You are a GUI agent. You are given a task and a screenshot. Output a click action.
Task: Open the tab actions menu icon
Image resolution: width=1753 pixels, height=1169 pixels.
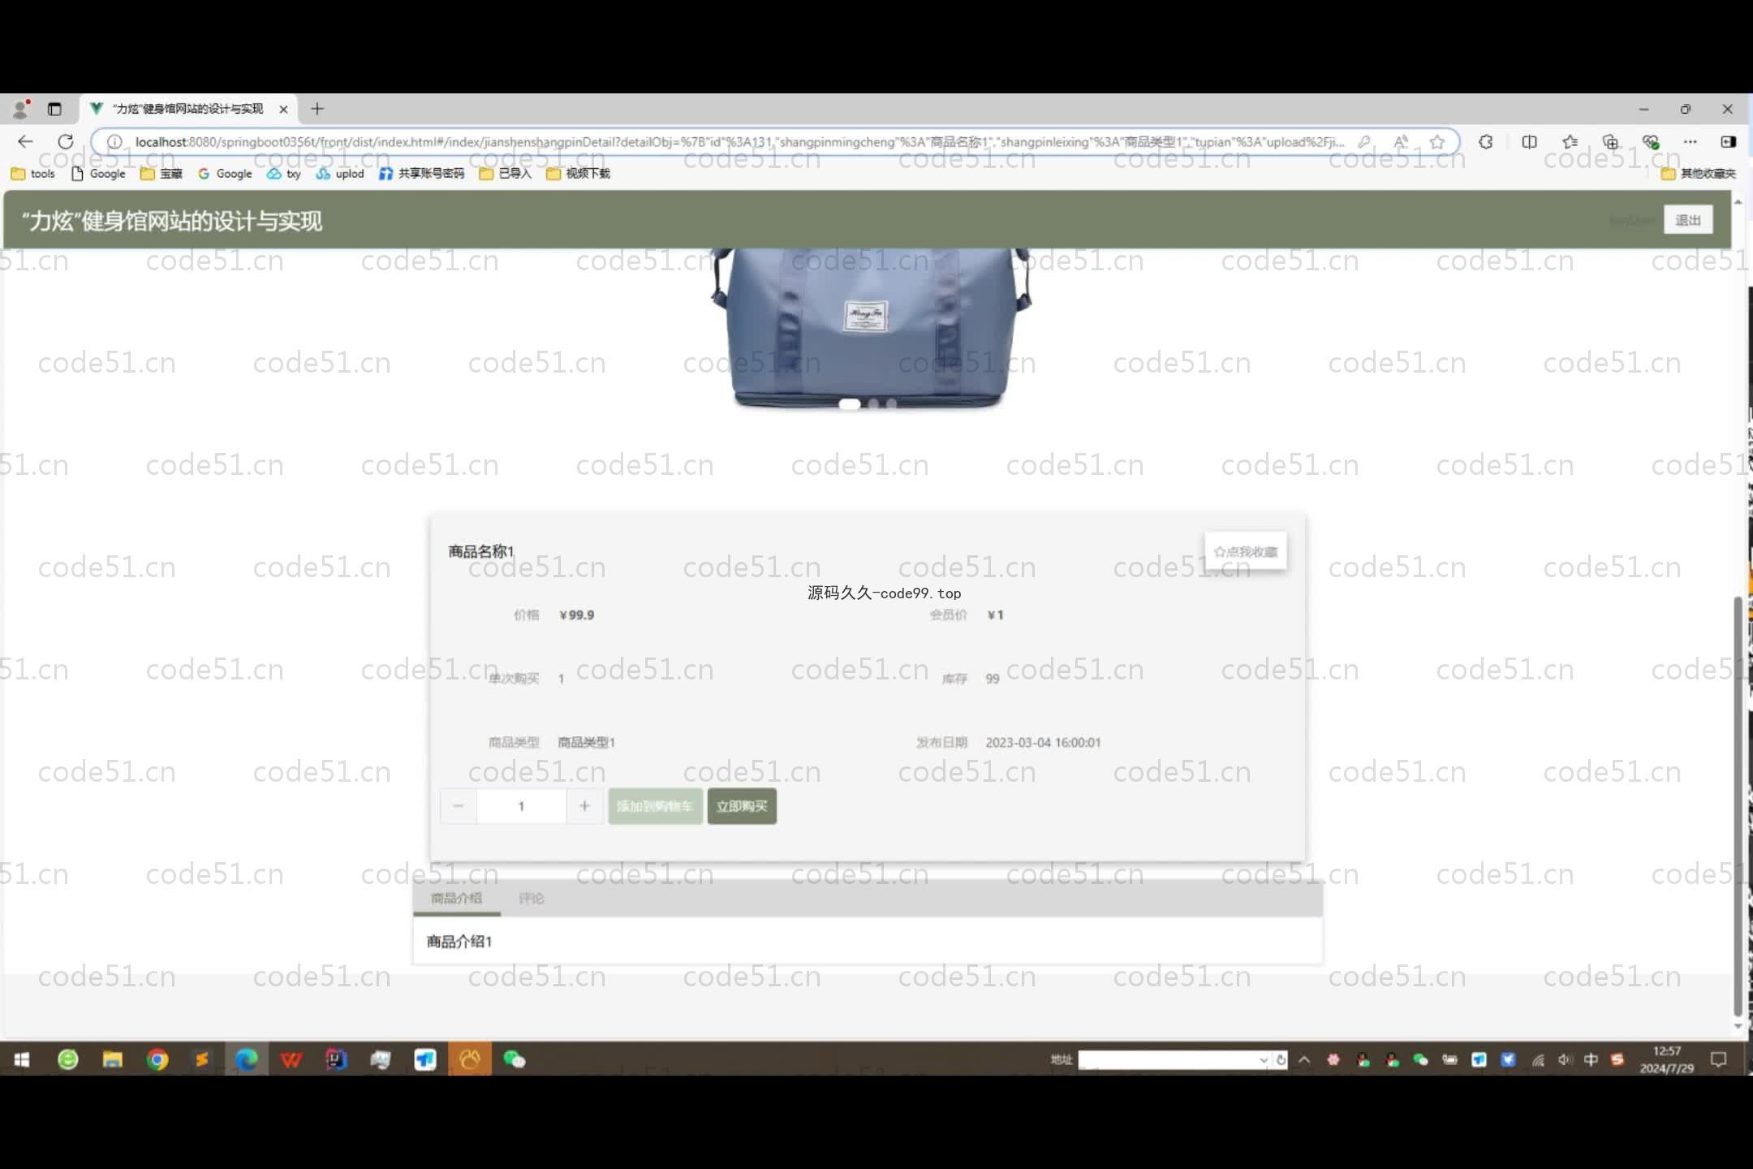tap(54, 109)
